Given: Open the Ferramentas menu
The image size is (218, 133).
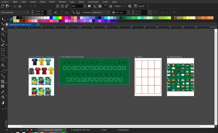Looking at the screenshot, I should [93, 2].
